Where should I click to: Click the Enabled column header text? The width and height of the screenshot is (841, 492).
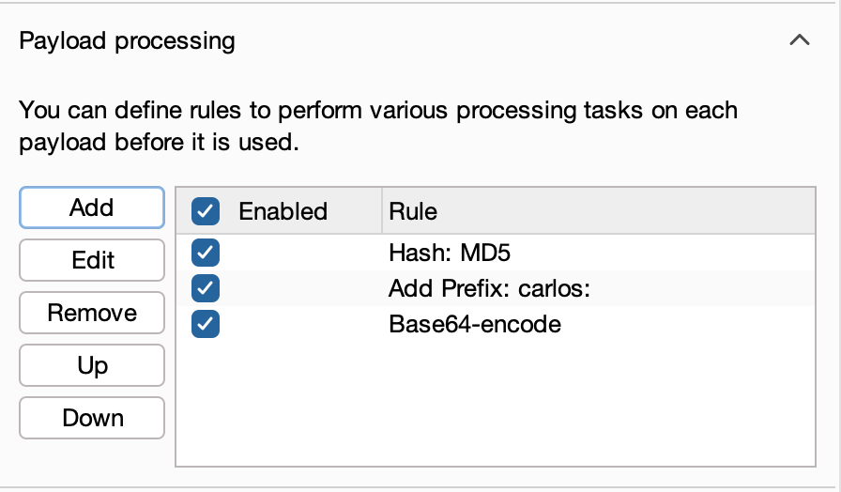(x=283, y=211)
